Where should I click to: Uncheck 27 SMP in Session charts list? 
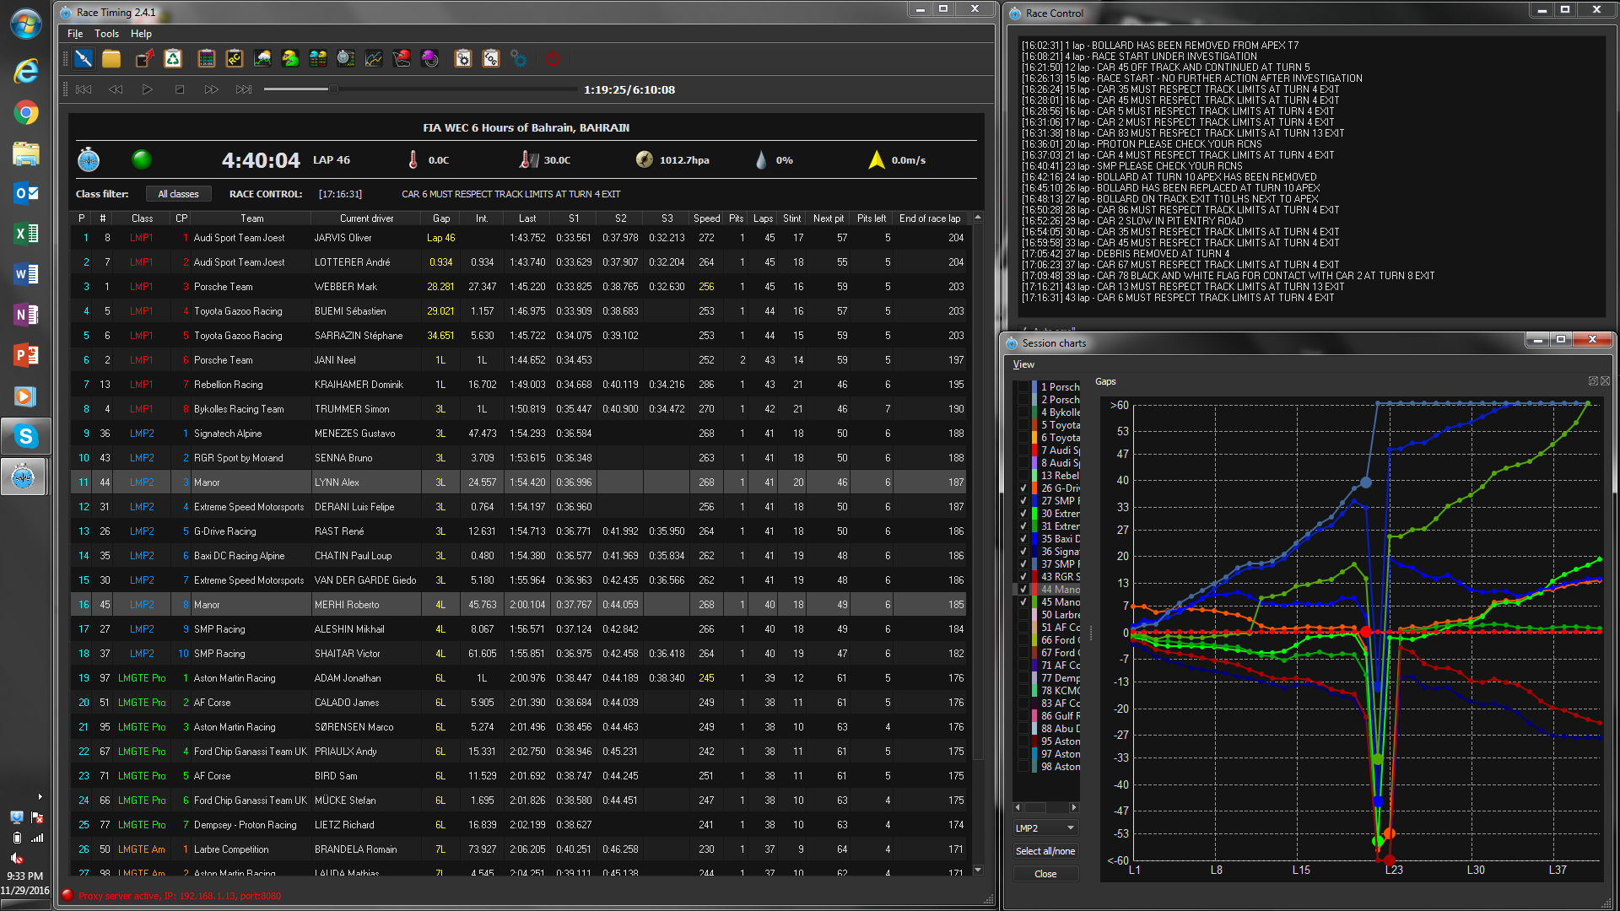pyautogui.click(x=1023, y=501)
